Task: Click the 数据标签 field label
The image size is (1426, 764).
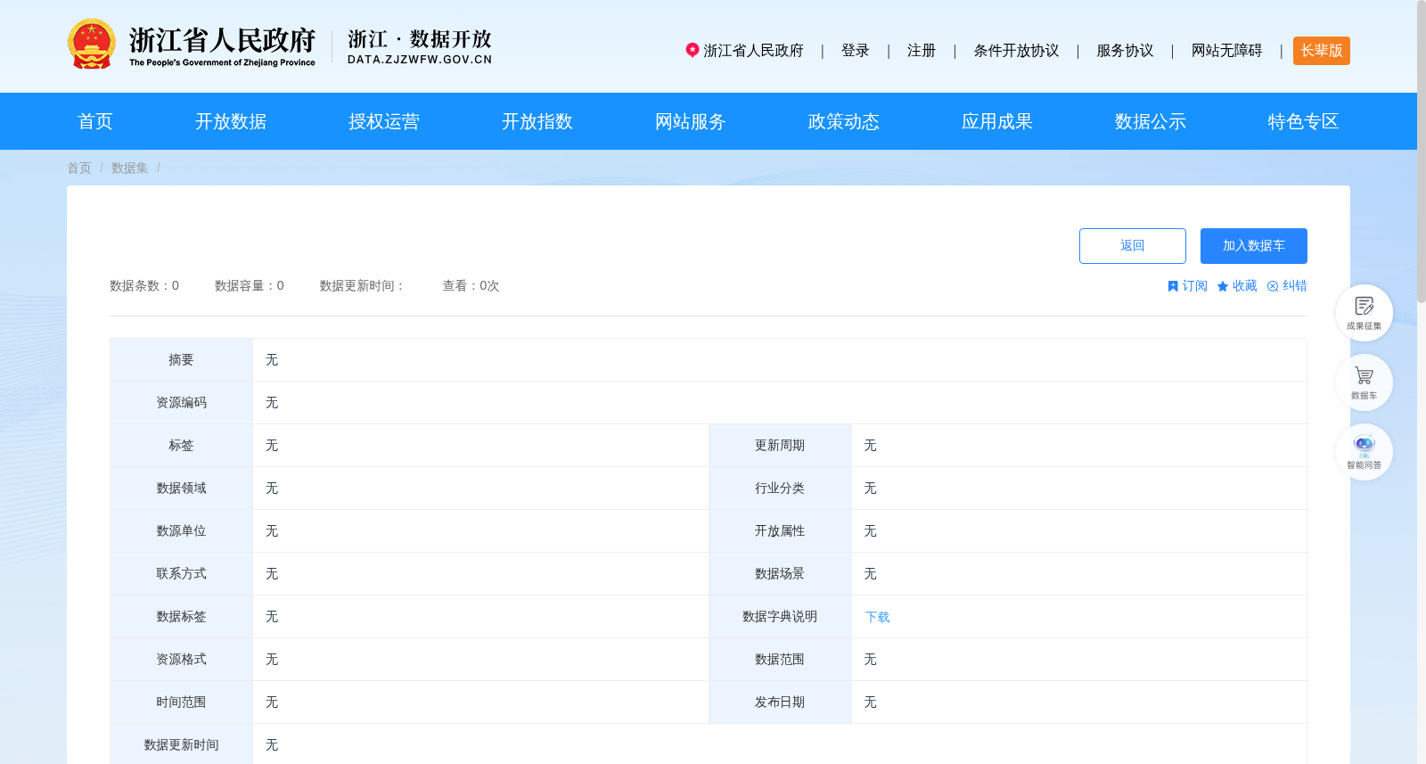Action: click(181, 617)
